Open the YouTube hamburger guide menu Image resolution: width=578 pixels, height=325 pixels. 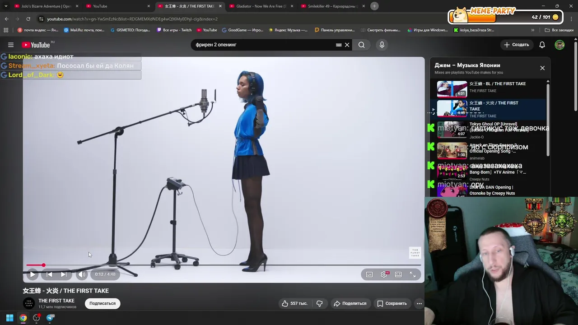point(11,45)
